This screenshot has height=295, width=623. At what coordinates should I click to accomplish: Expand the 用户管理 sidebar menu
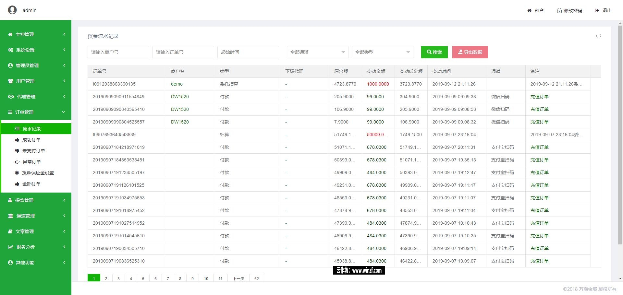[x=36, y=81]
